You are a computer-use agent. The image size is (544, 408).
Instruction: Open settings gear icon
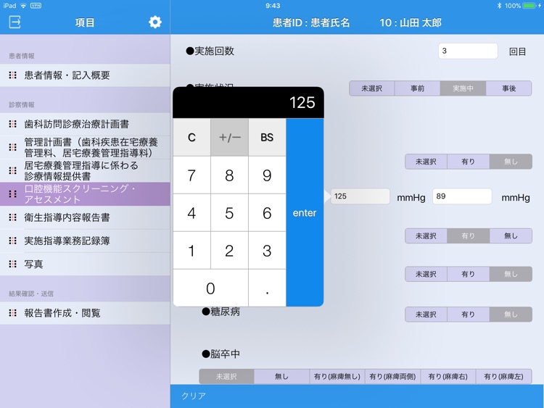tap(154, 22)
